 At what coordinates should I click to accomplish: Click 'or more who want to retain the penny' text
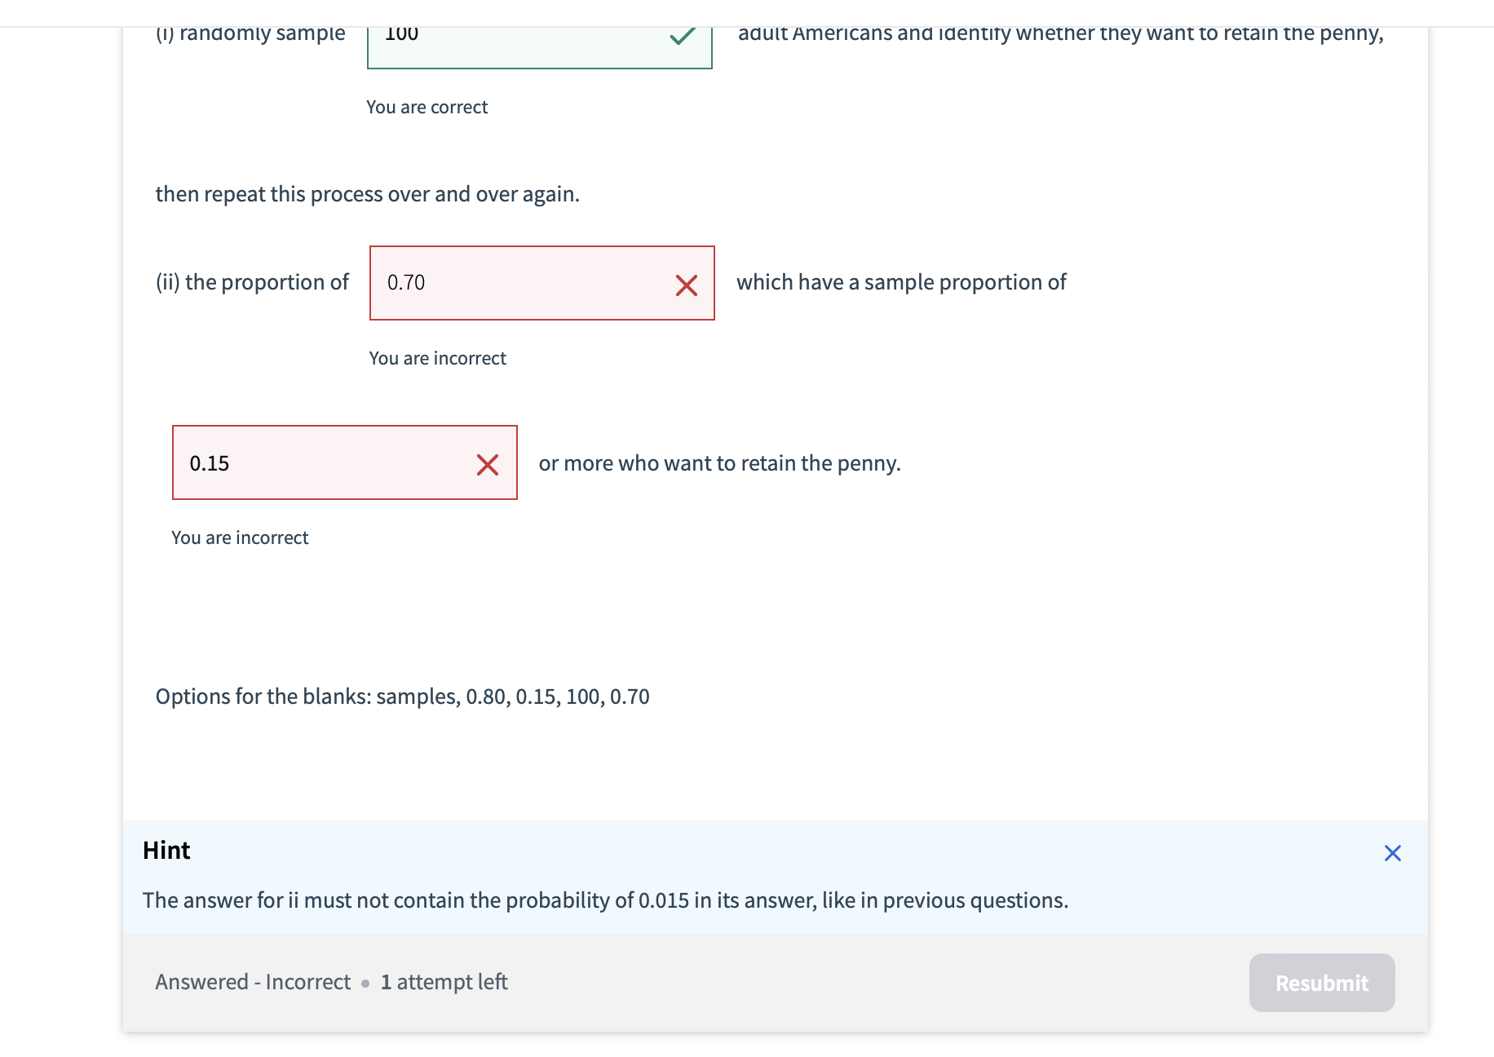(719, 463)
